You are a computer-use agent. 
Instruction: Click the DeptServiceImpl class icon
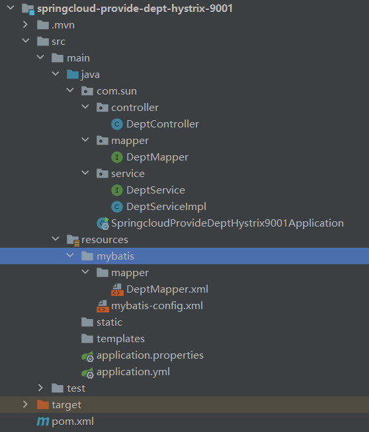click(117, 207)
